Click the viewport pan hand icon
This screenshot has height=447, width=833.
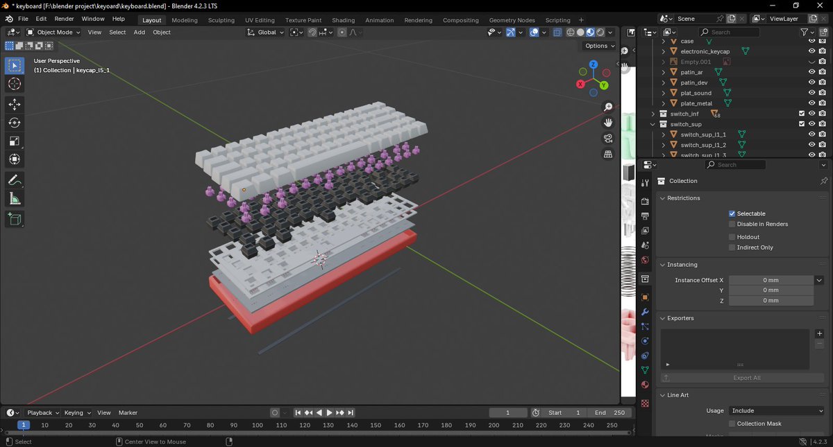point(608,123)
